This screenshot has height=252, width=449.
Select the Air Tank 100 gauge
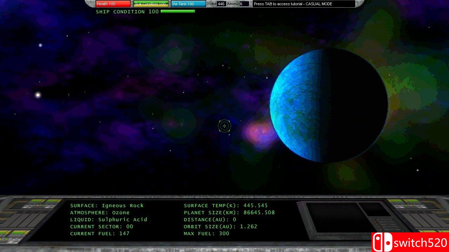pos(188,4)
